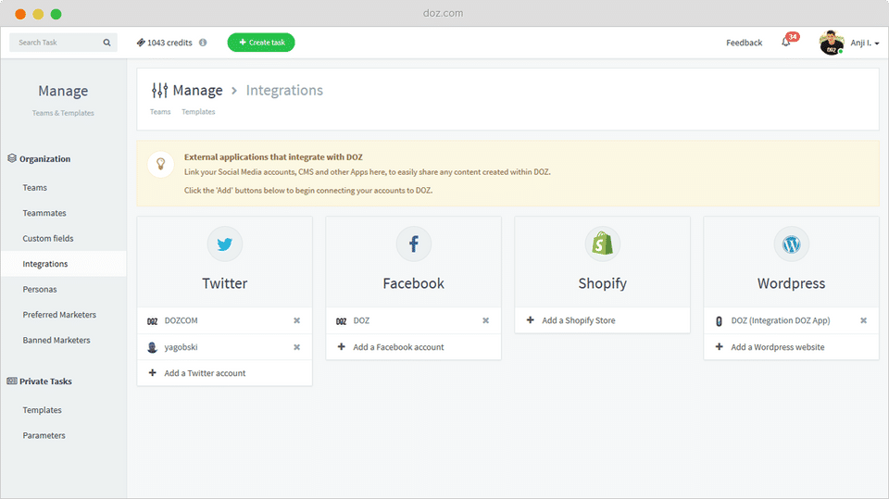Click the Shopify bag icon
The width and height of the screenshot is (889, 499).
(x=602, y=244)
